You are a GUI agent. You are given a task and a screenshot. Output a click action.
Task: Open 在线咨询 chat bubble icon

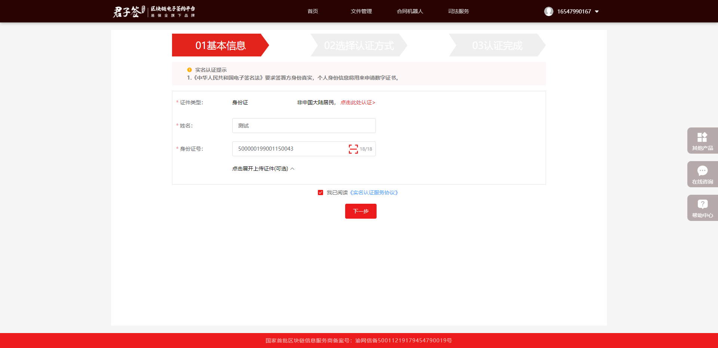[702, 171]
